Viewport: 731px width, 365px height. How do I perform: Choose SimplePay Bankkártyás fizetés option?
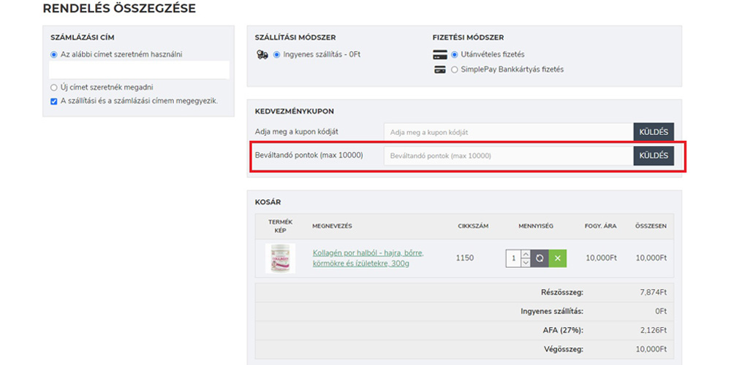455,70
